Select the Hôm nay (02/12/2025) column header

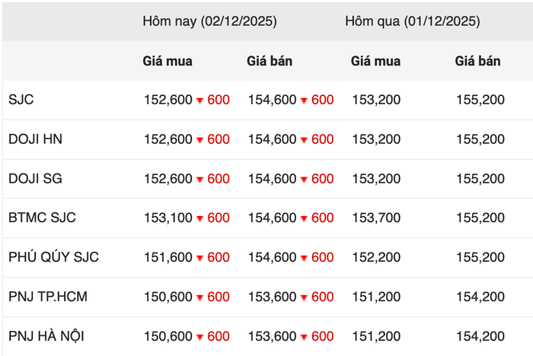[209, 21]
